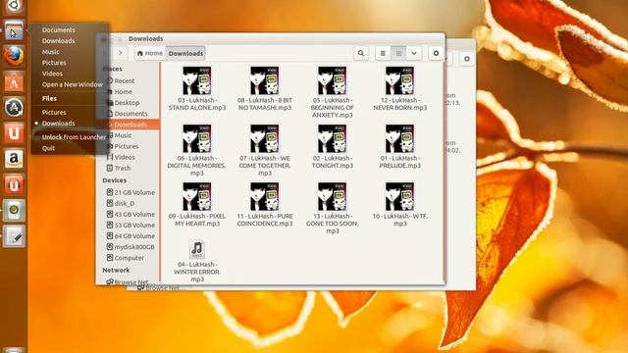Image resolution: width=628 pixels, height=353 pixels.
Task: Click the Downloads path bar button
Action: (x=185, y=53)
